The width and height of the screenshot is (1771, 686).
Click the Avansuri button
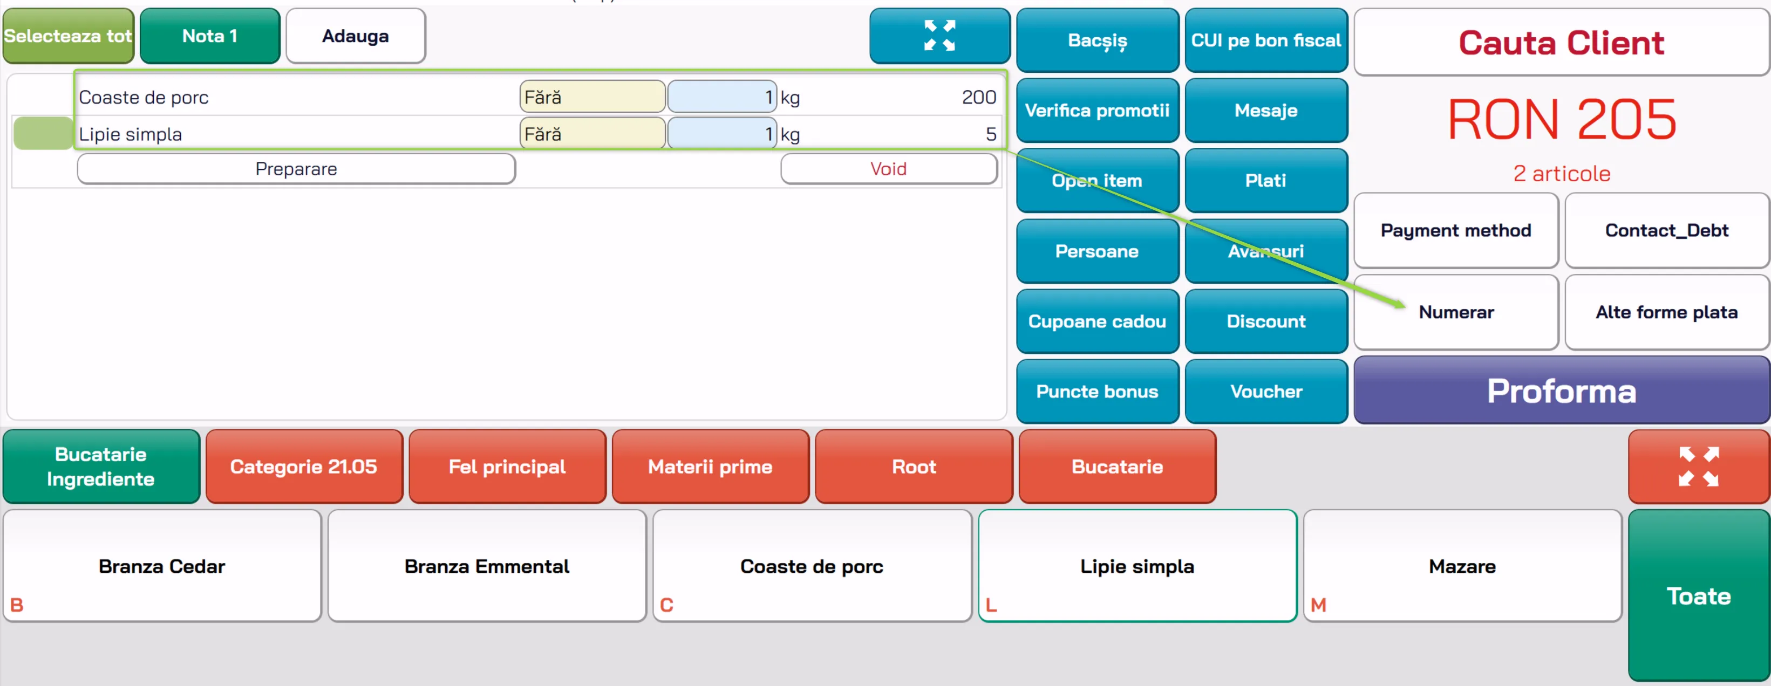(x=1266, y=251)
